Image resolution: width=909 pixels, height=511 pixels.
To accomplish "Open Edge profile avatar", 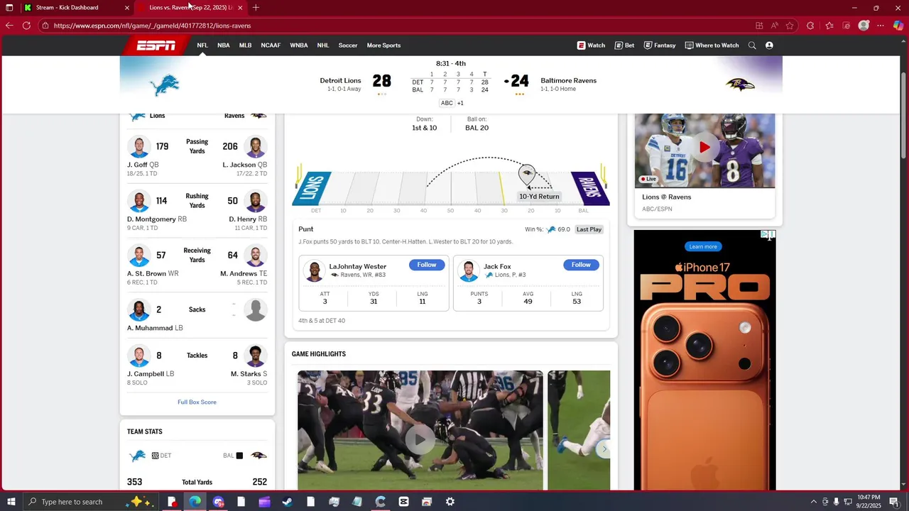I will [864, 26].
